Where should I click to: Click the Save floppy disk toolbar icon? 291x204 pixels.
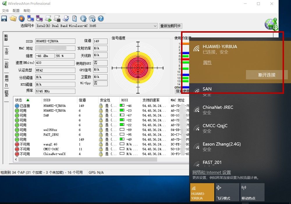[4, 19]
